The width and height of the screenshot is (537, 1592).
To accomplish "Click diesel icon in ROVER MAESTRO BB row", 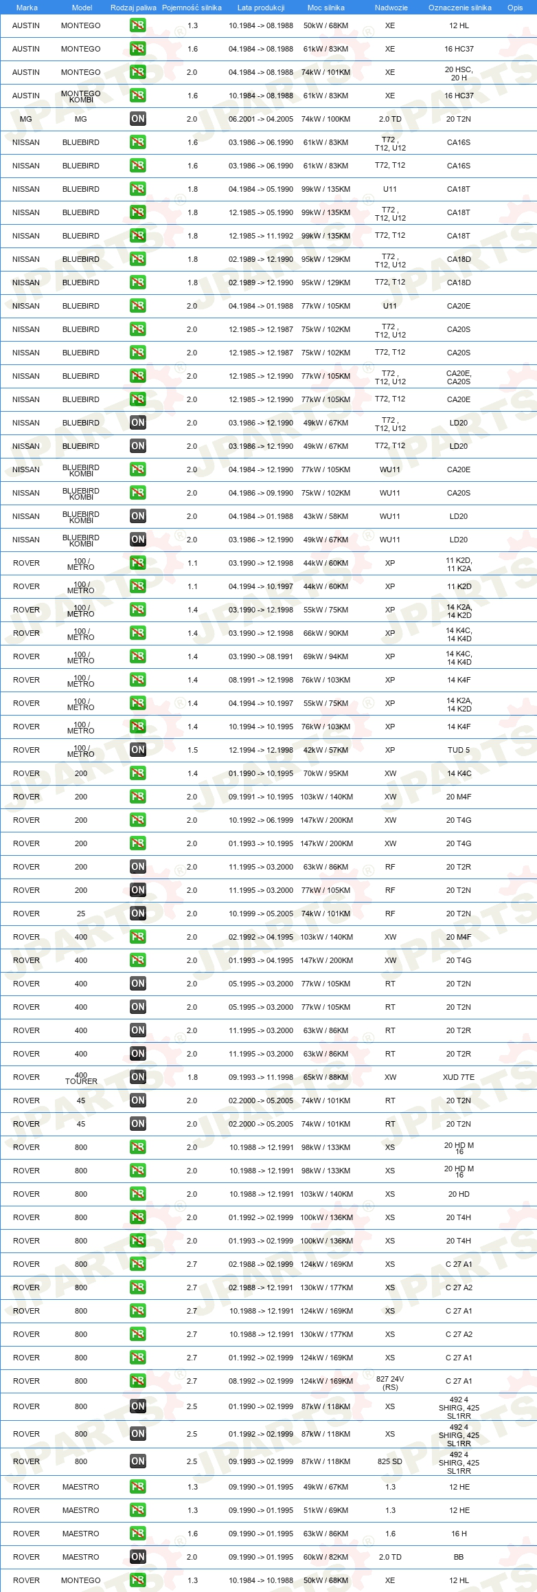I will [138, 1557].
